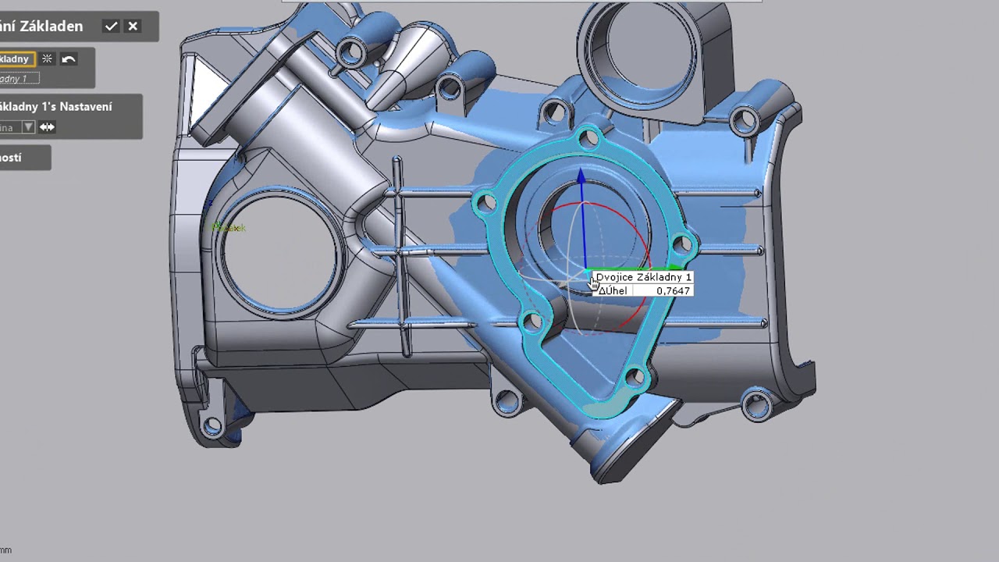
Task: Click the small green label left of the large bore
Action: (x=229, y=228)
